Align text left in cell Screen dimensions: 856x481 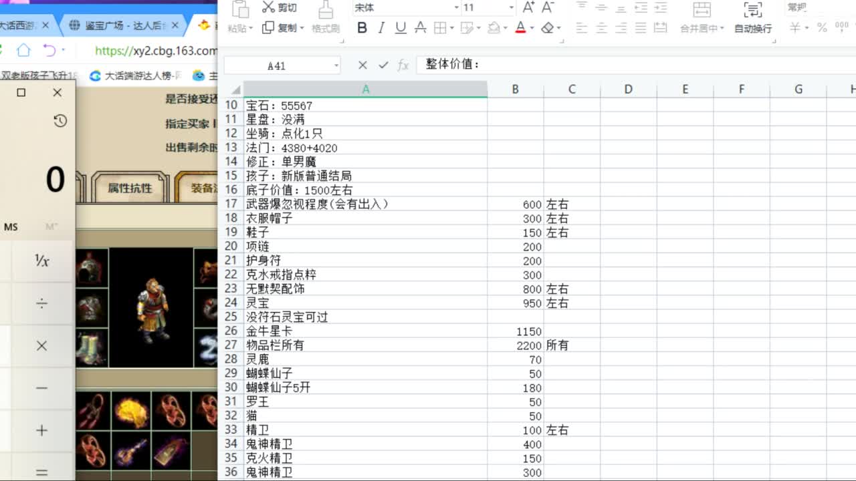click(581, 28)
